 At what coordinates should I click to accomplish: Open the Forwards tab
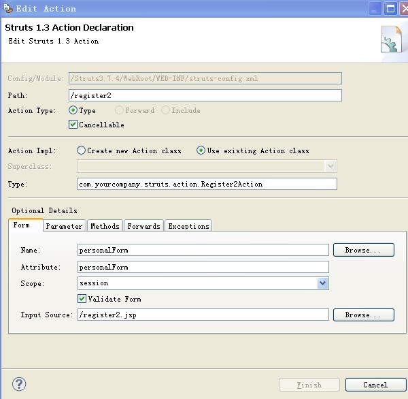[x=143, y=226]
